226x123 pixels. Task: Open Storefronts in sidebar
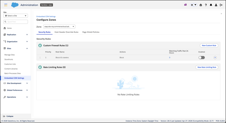click(9, 59)
